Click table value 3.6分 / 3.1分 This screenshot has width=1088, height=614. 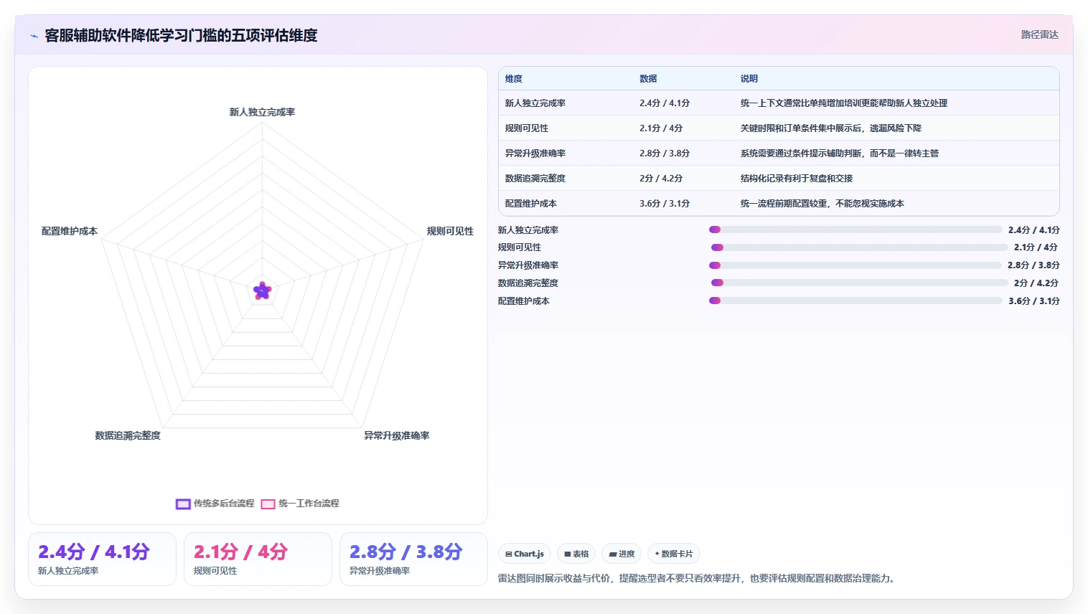(665, 204)
